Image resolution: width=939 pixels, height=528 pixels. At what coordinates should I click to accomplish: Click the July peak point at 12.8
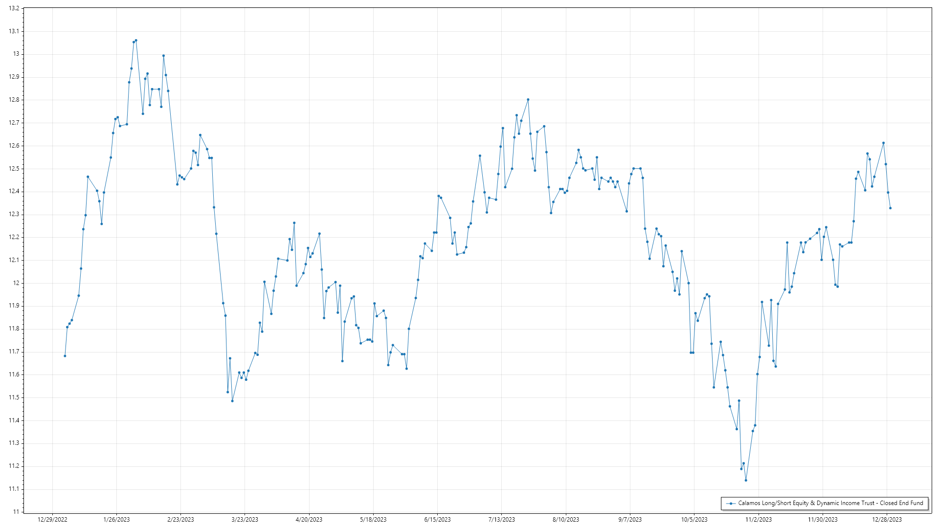[528, 100]
